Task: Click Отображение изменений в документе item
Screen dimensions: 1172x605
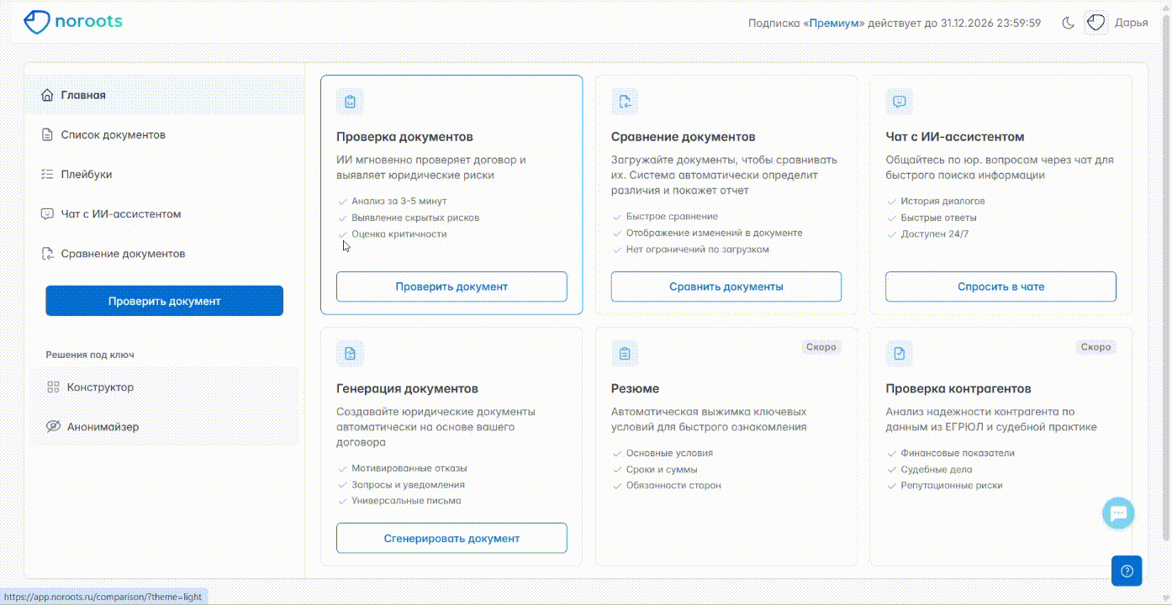Action: (714, 233)
